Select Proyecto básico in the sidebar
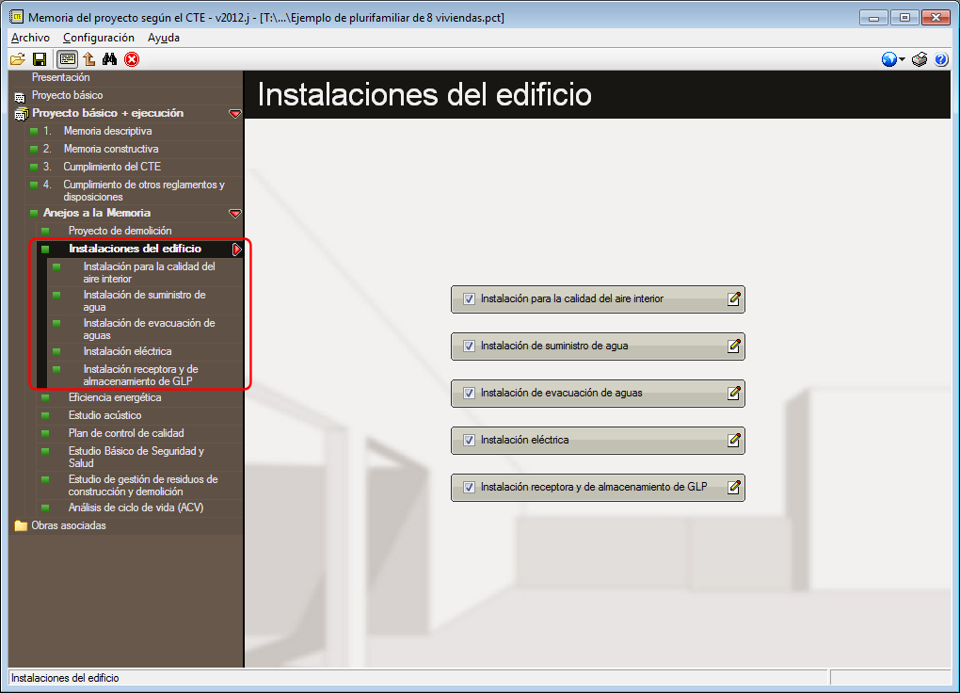 68,95
